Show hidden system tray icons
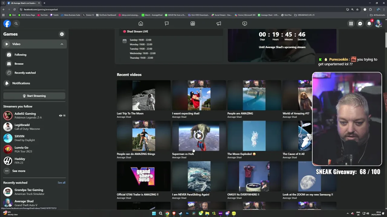Screen dimensions: 387x217 (347, 213)
